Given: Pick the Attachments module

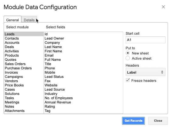Looking at the screenshot, I should click(x=24, y=111).
